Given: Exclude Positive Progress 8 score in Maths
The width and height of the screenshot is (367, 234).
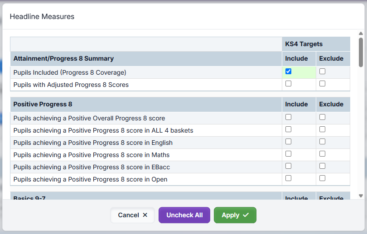Looking at the screenshot, I should click(322, 154).
